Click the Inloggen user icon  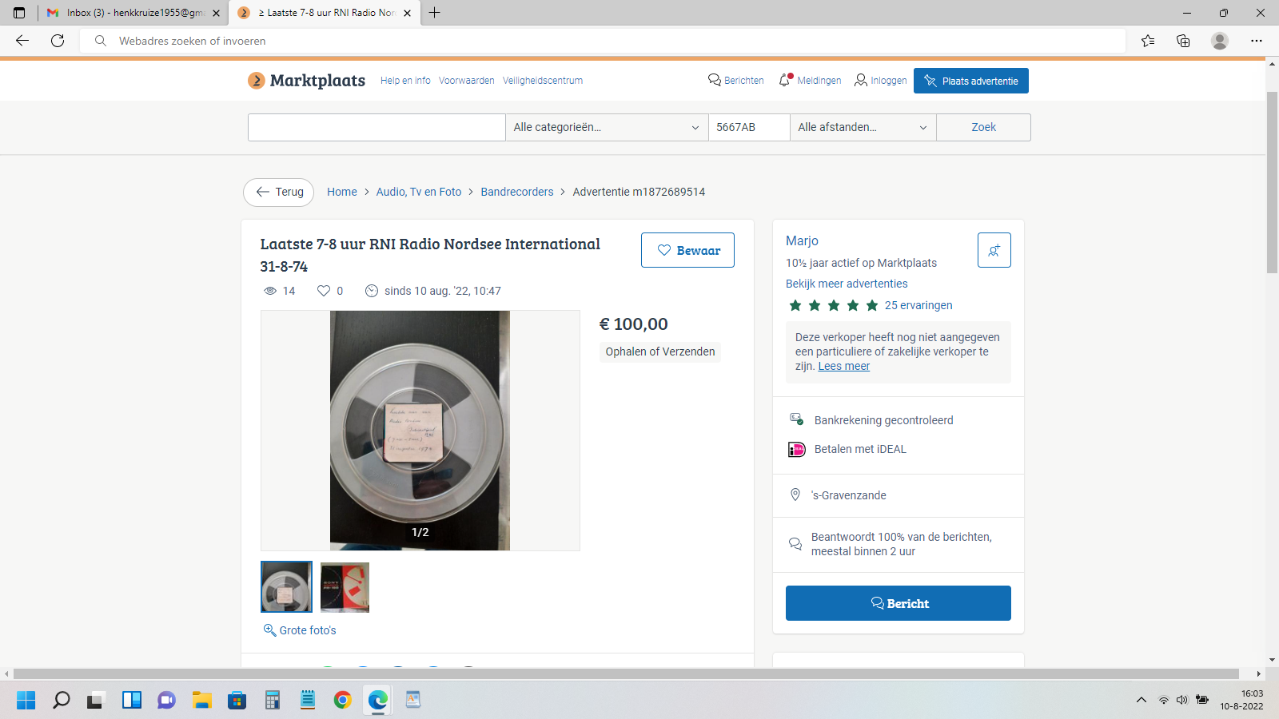point(861,80)
